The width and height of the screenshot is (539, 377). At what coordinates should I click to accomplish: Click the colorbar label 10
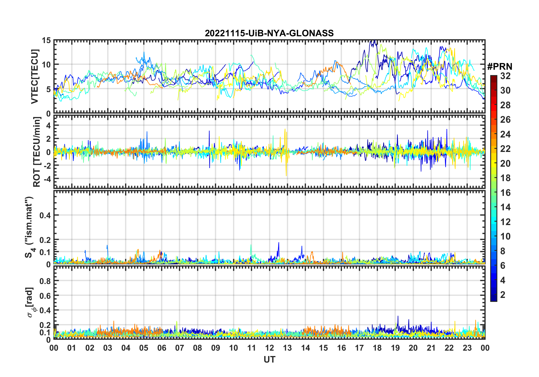[x=505, y=236]
